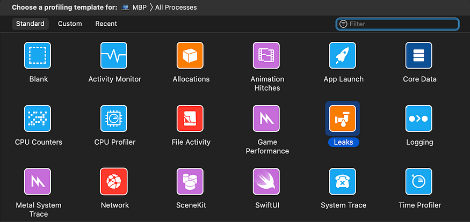Open the MBP device target selector
The image size is (470, 222).
tap(134, 8)
